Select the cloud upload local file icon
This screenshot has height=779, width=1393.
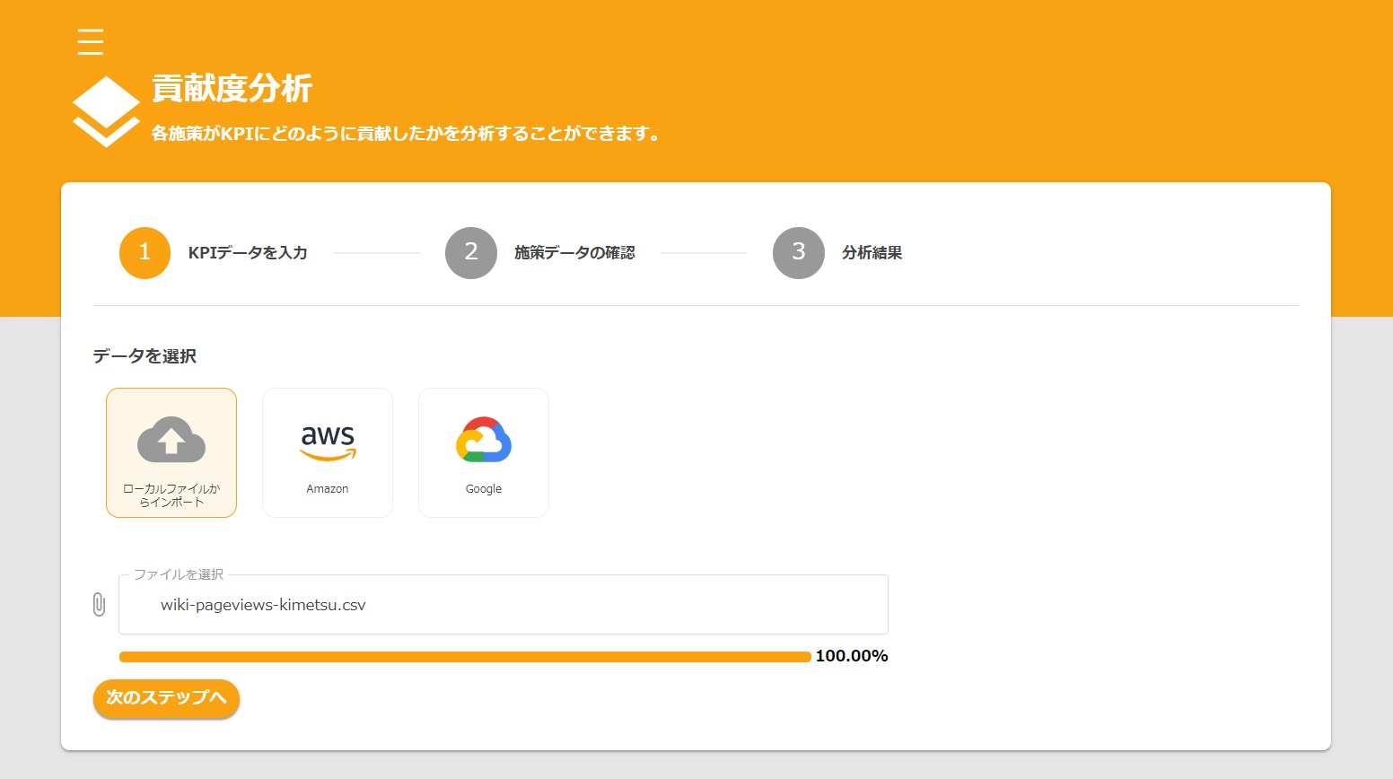171,440
